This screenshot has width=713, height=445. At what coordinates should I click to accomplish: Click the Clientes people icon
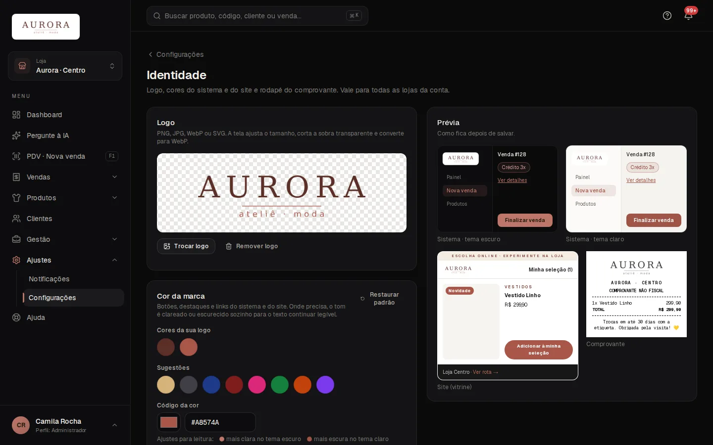(16, 219)
